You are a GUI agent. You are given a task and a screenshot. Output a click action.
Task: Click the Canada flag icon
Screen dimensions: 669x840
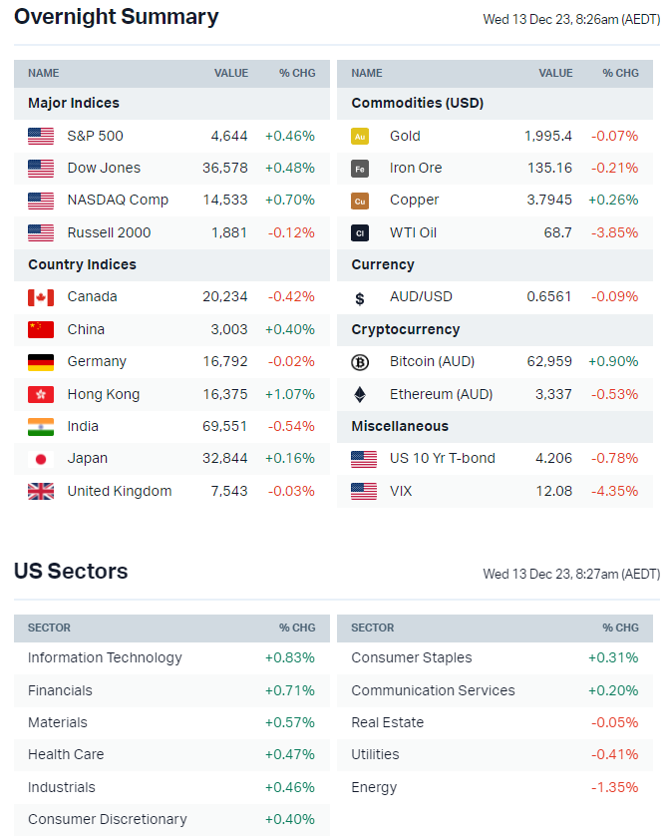(x=41, y=297)
